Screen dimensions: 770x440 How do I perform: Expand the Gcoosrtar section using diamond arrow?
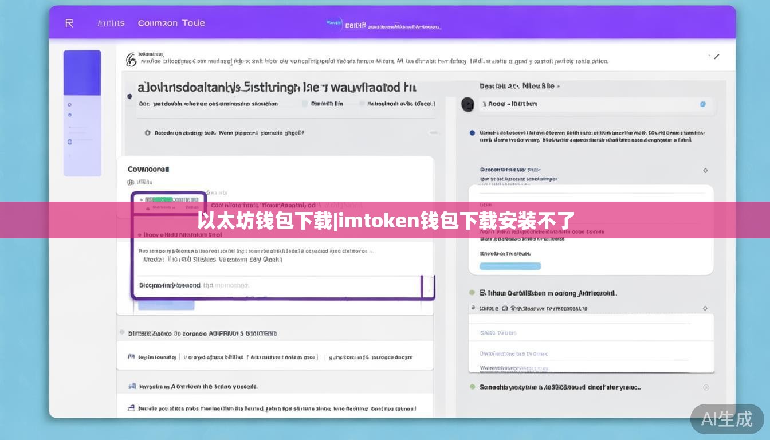[x=705, y=170]
